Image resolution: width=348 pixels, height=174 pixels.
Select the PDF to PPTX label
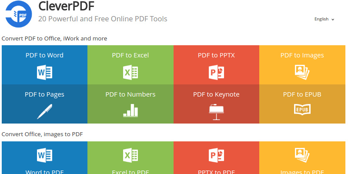pos(216,55)
